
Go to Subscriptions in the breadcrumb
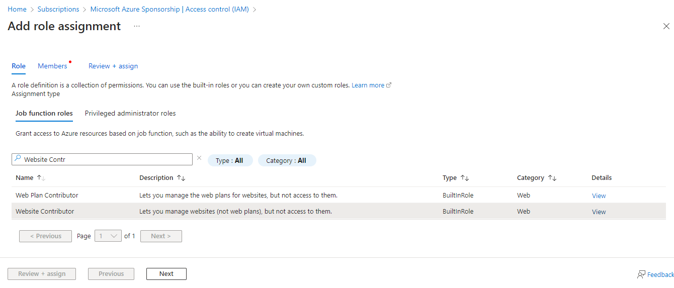tap(58, 9)
